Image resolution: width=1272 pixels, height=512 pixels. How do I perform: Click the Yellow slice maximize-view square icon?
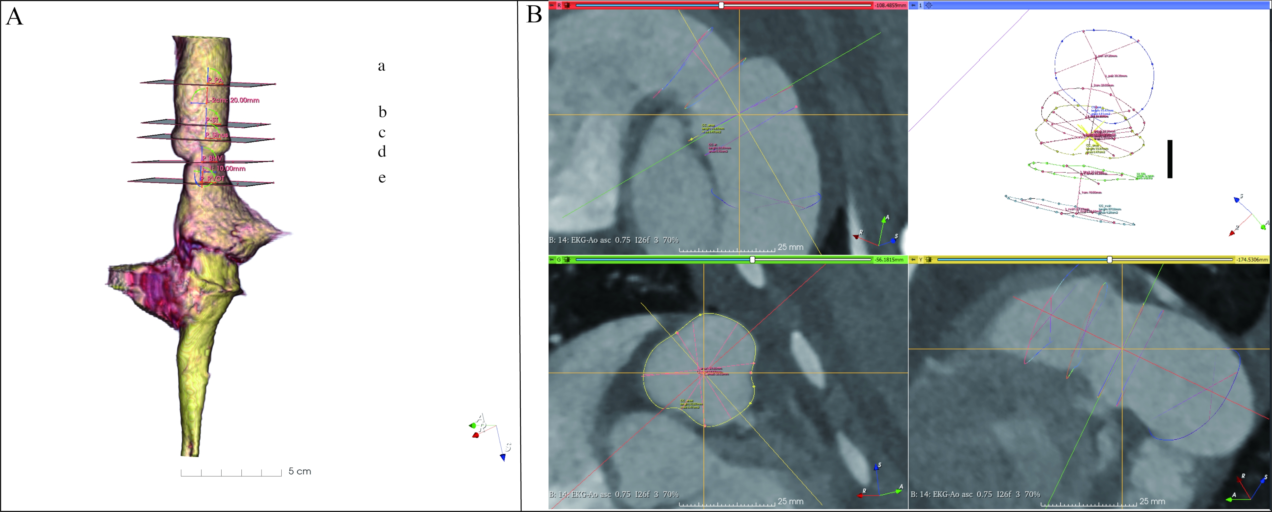[929, 260]
